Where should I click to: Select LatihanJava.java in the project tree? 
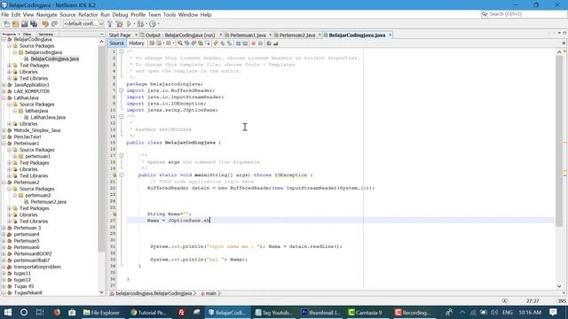click(48, 118)
